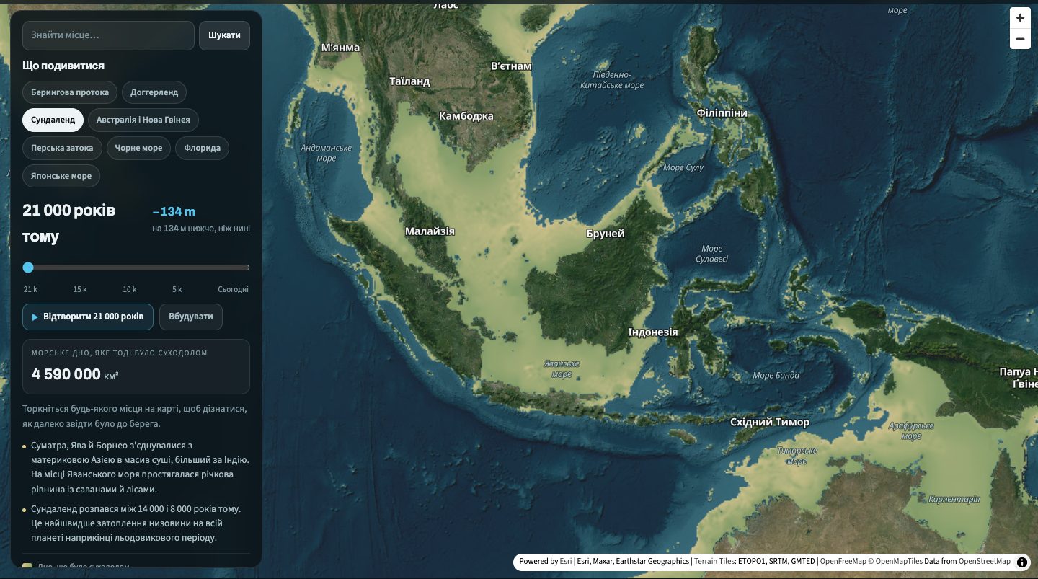1038x579 pixels.
Task: Click the time slider handle
Action: 28,268
